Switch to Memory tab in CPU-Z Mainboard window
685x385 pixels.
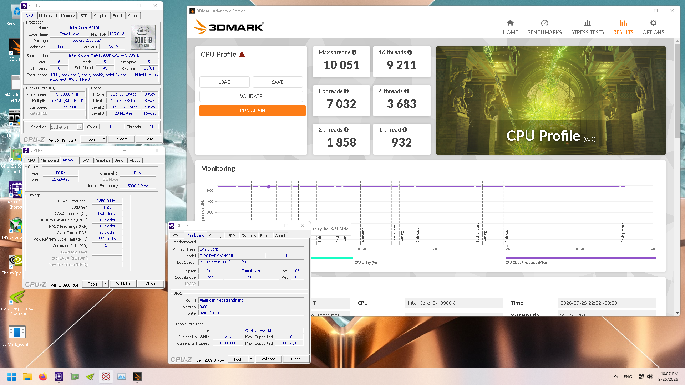215,236
